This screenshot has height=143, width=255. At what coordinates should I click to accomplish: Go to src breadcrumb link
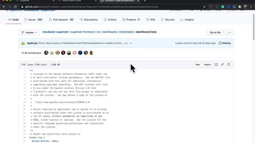(98, 32)
